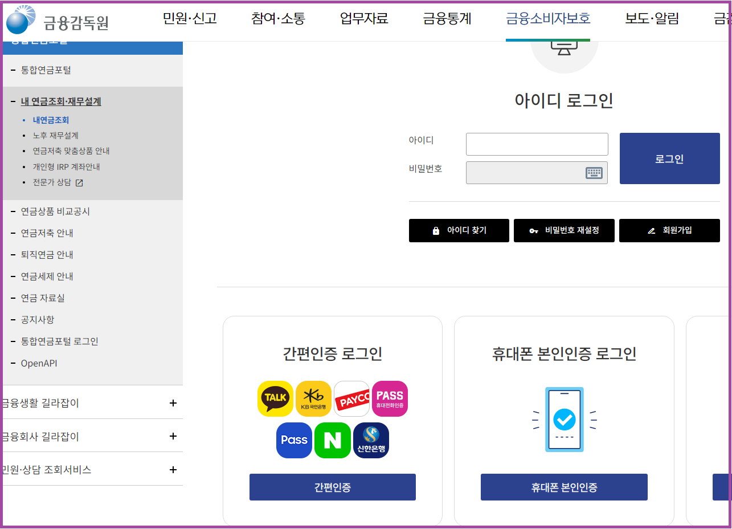This screenshot has width=732, height=529.
Task: Open the virtual keyboard for password entry
Action: [x=595, y=173]
